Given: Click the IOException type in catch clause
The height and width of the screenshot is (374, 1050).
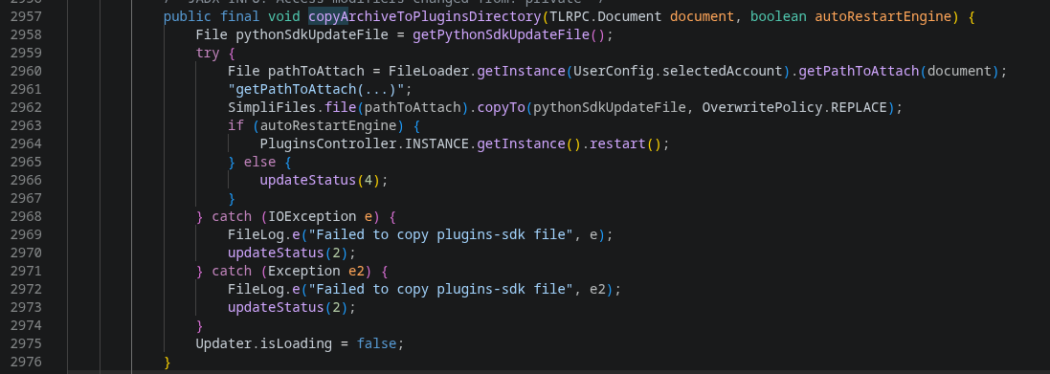Looking at the screenshot, I should coord(312,216).
